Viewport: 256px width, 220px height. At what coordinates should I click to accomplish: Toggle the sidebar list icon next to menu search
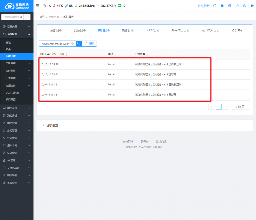27,17
